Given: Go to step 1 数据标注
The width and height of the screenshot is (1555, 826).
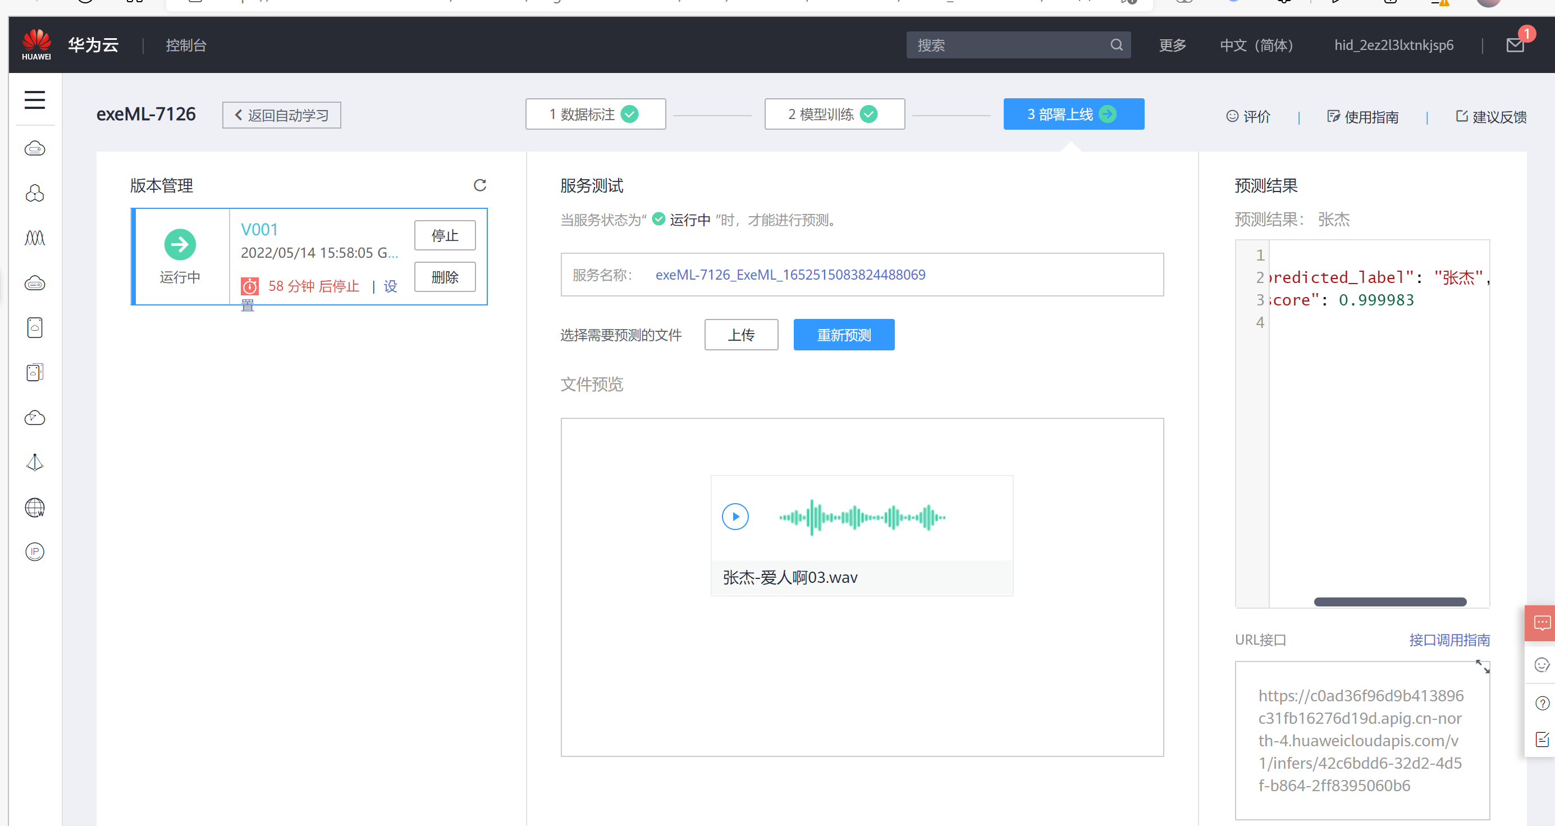Looking at the screenshot, I should coord(595,114).
